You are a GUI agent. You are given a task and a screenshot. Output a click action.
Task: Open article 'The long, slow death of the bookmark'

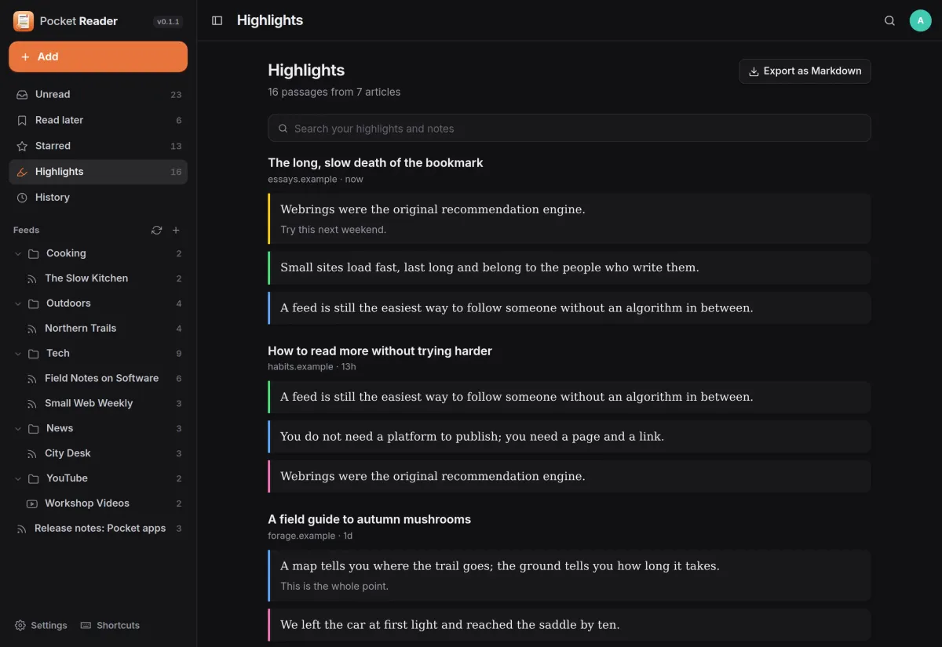point(375,163)
